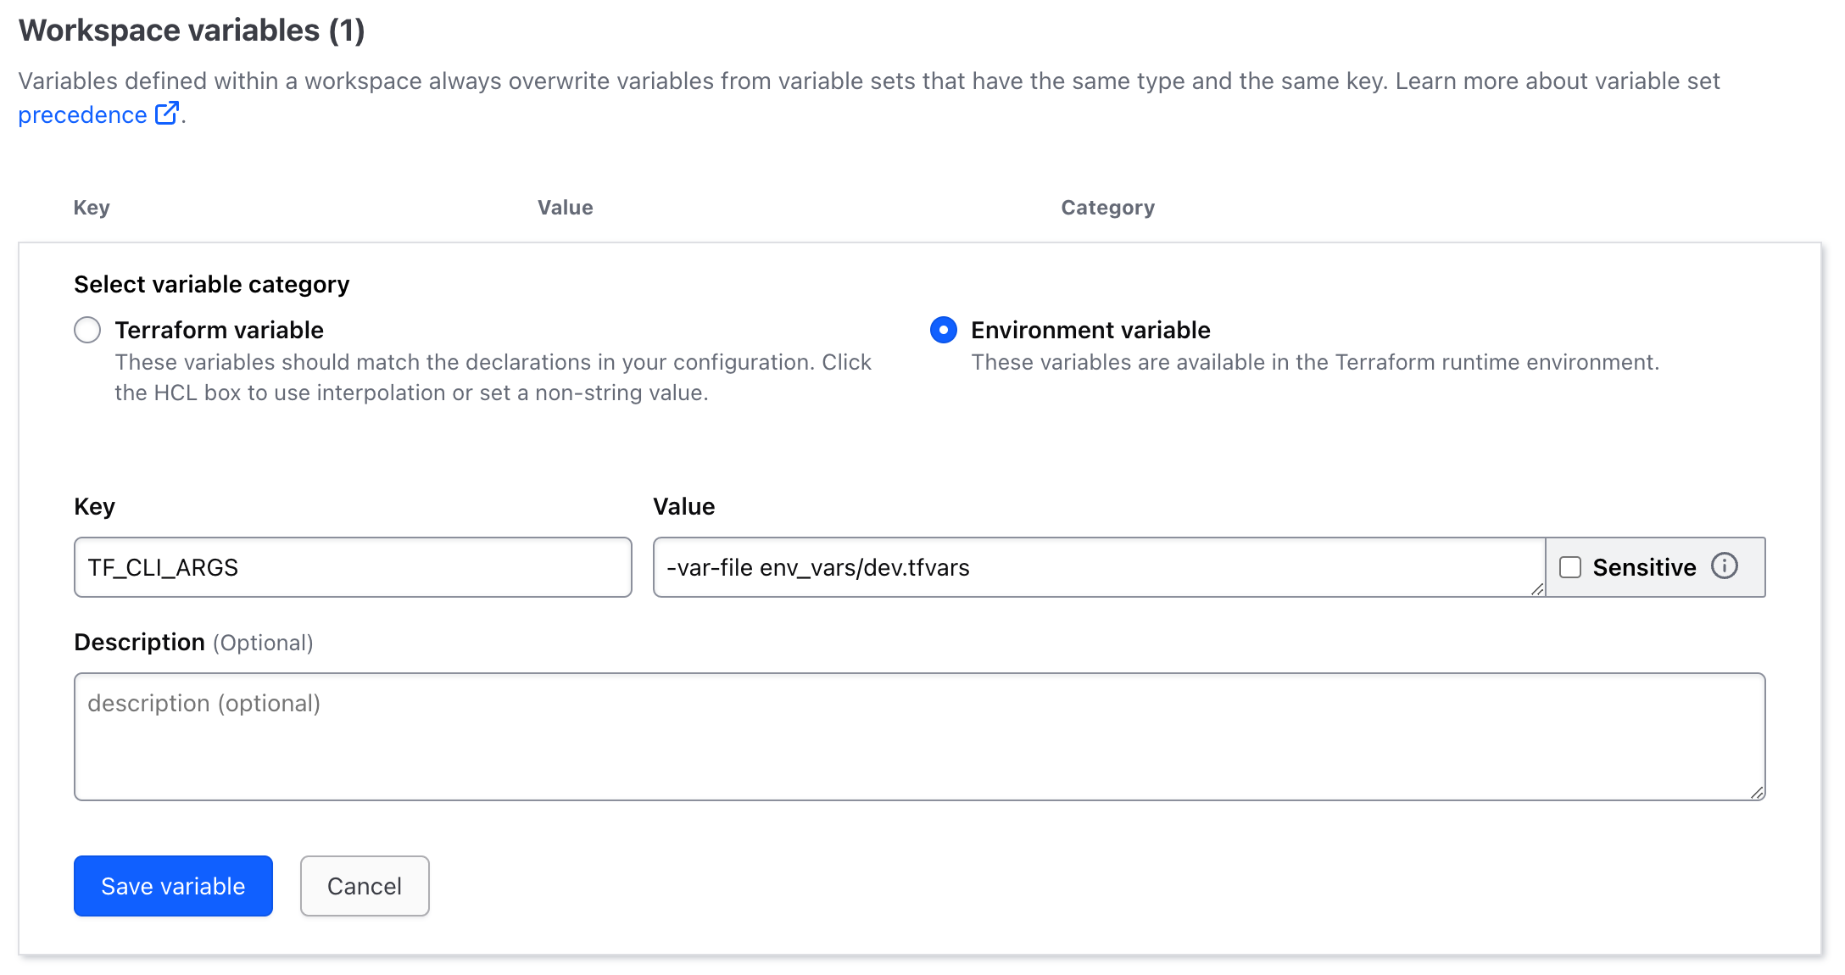Click the Description (Optional) field label
Viewport: 1845px width, 975px height.
[x=193, y=643]
